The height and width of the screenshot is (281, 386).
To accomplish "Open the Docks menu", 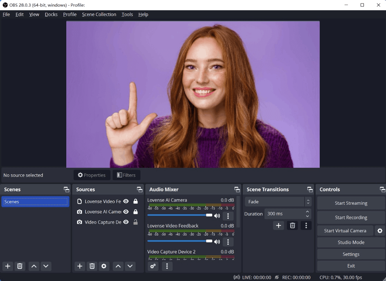I will (51, 14).
